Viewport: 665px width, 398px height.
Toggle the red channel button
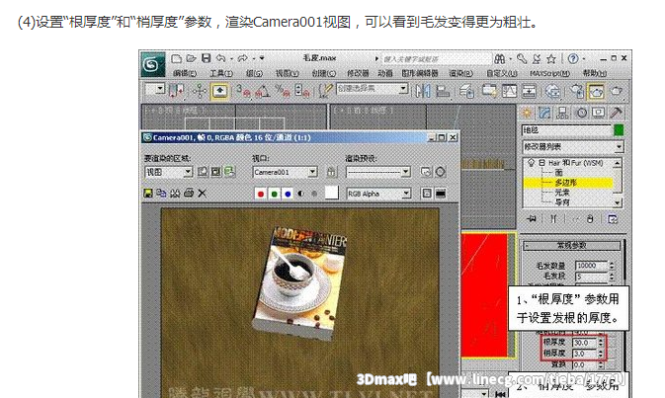coord(261,194)
